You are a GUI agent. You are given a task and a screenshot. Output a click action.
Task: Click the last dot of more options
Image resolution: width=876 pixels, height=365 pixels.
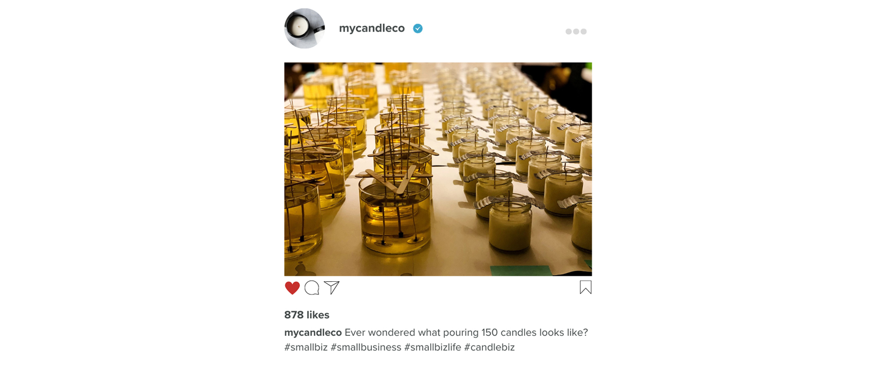coord(584,32)
